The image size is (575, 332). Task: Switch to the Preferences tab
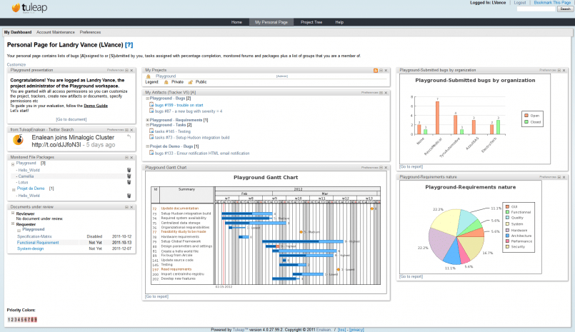click(90, 32)
